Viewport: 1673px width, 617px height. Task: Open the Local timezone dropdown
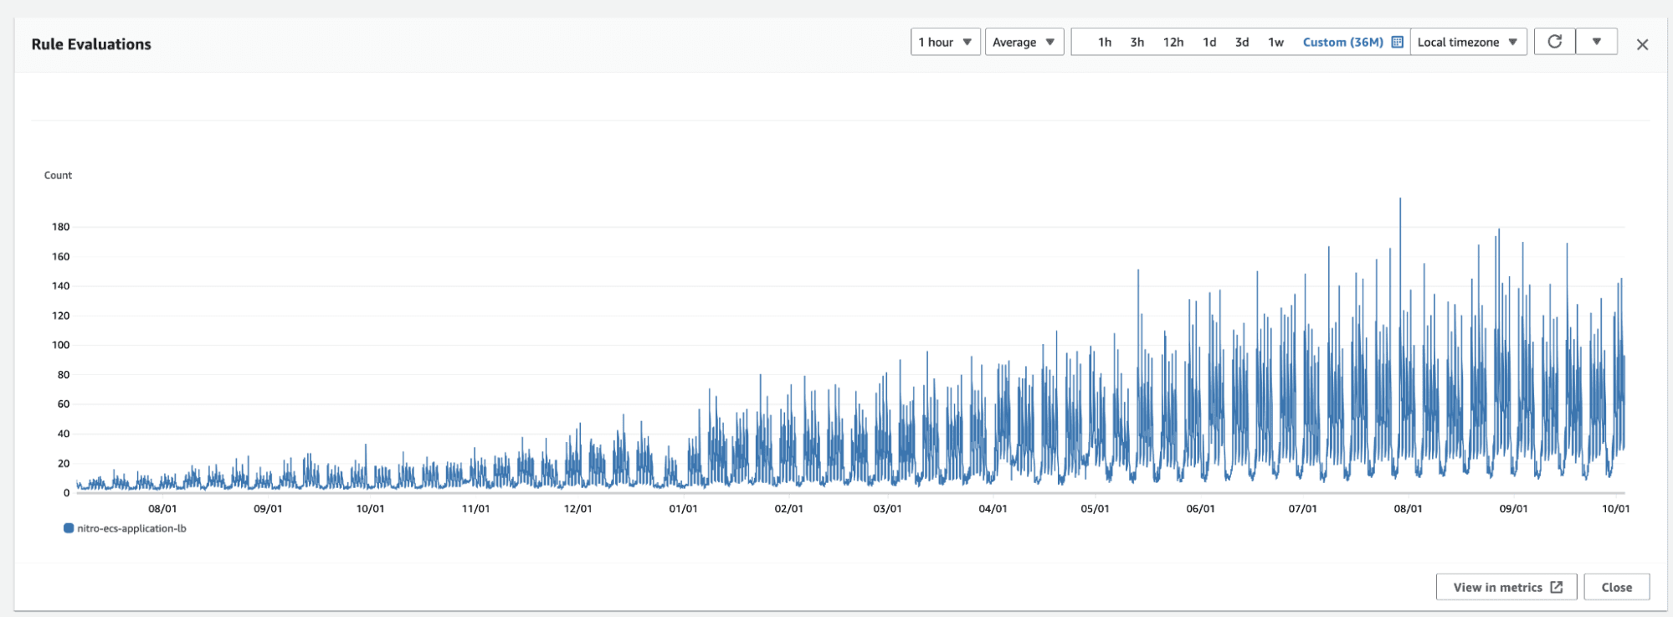[x=1468, y=42]
